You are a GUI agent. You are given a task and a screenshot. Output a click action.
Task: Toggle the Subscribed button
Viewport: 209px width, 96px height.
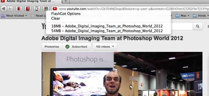77,47
